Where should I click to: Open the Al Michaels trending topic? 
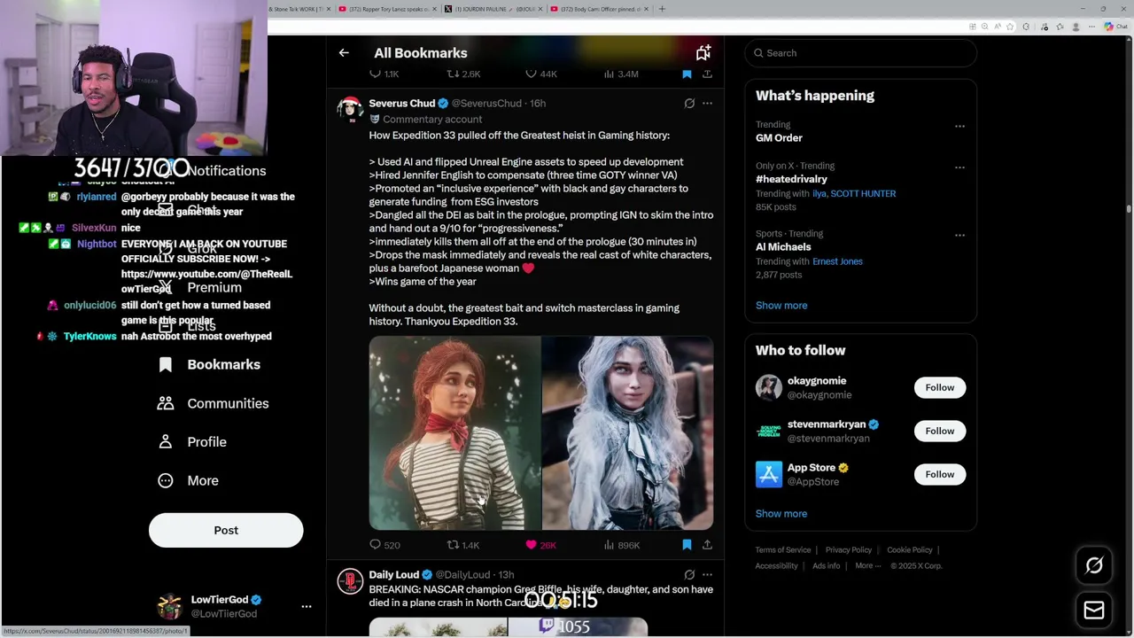pyautogui.click(x=783, y=247)
